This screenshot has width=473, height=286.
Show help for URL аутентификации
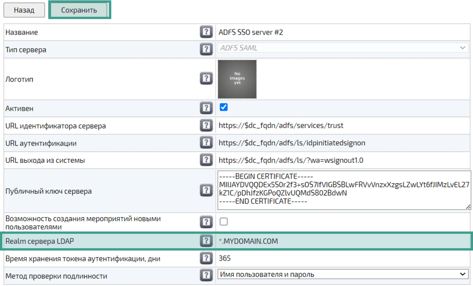(206, 143)
